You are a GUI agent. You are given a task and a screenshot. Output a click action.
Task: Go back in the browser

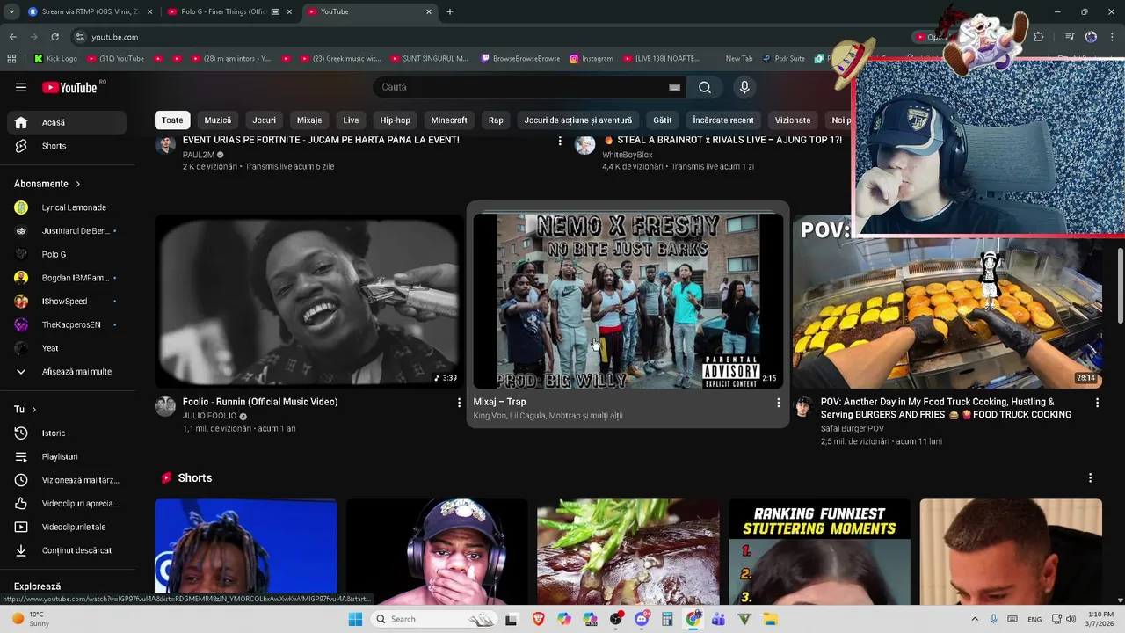point(12,37)
